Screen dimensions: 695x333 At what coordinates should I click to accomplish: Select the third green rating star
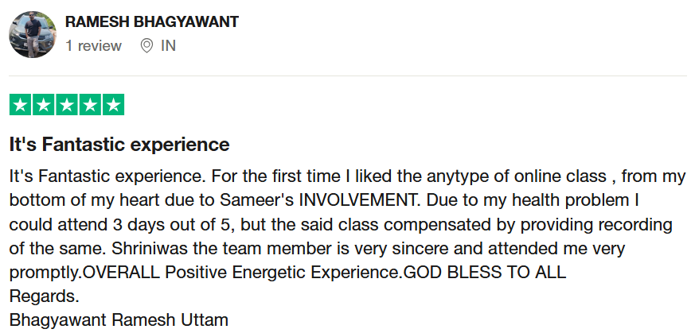[67, 104]
